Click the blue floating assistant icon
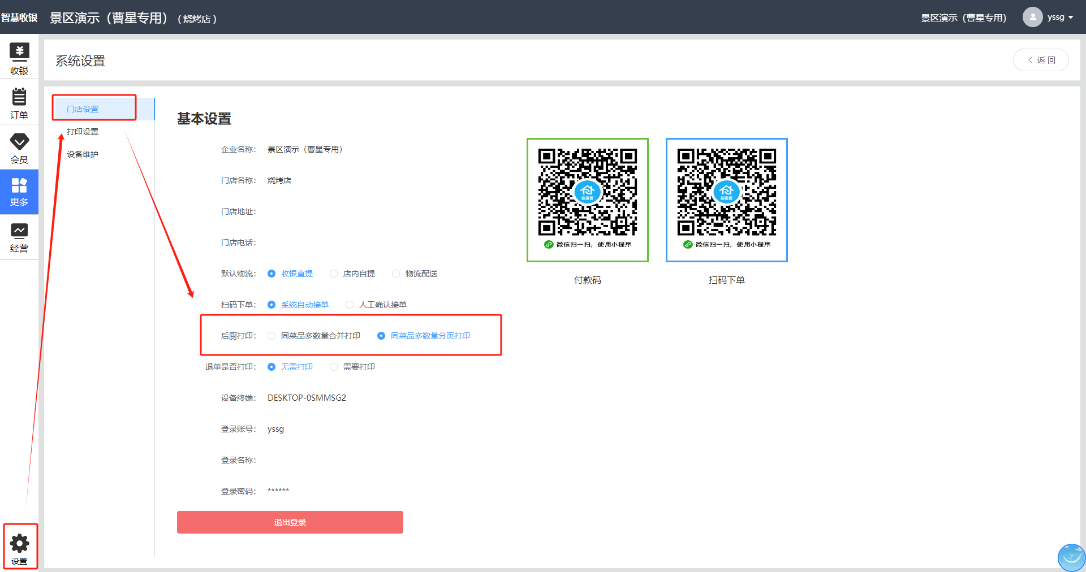This screenshot has height=572, width=1086. click(x=1071, y=557)
